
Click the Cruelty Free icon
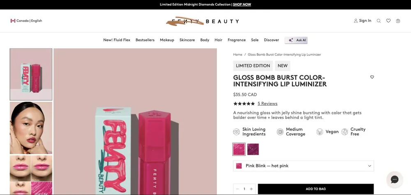(345, 132)
